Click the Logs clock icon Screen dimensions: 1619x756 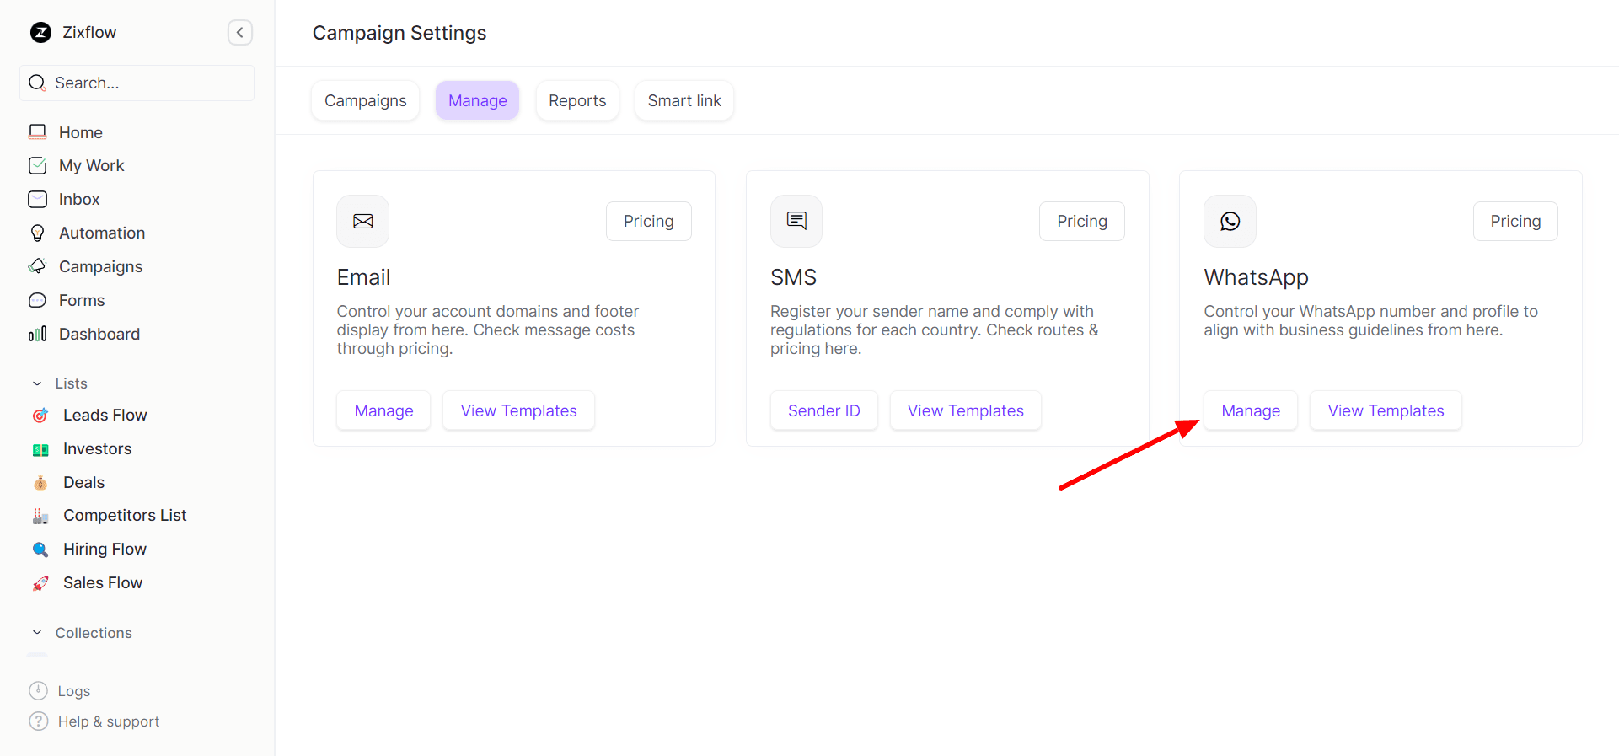pos(39,691)
